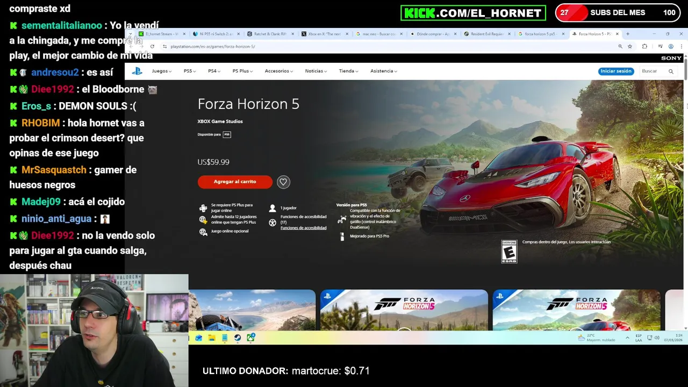Click username andresou2 in the chat overlay
688x387 pixels.
[55, 73]
